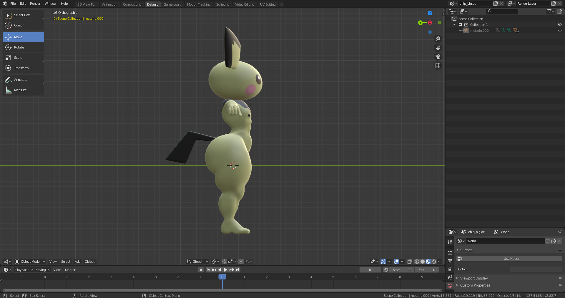Jump to the first frame
Screen dimensions: 565x298
[x=208, y=270]
